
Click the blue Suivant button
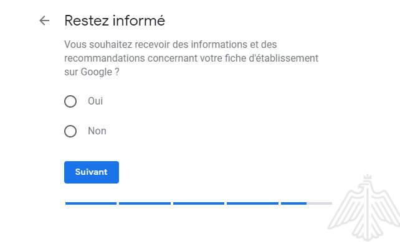[92, 172]
